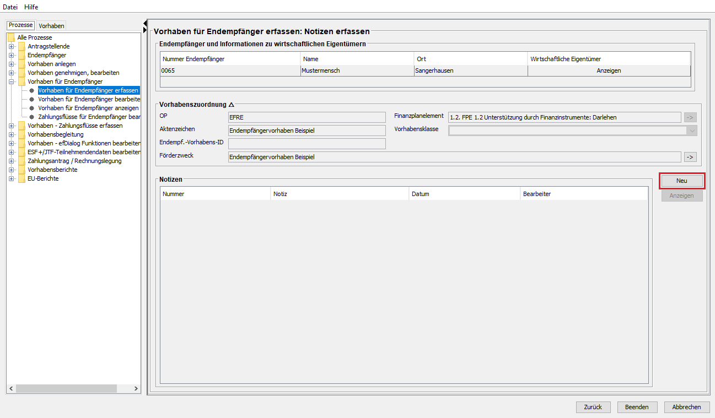Click the Anzeigen button below Neu

(x=682, y=196)
